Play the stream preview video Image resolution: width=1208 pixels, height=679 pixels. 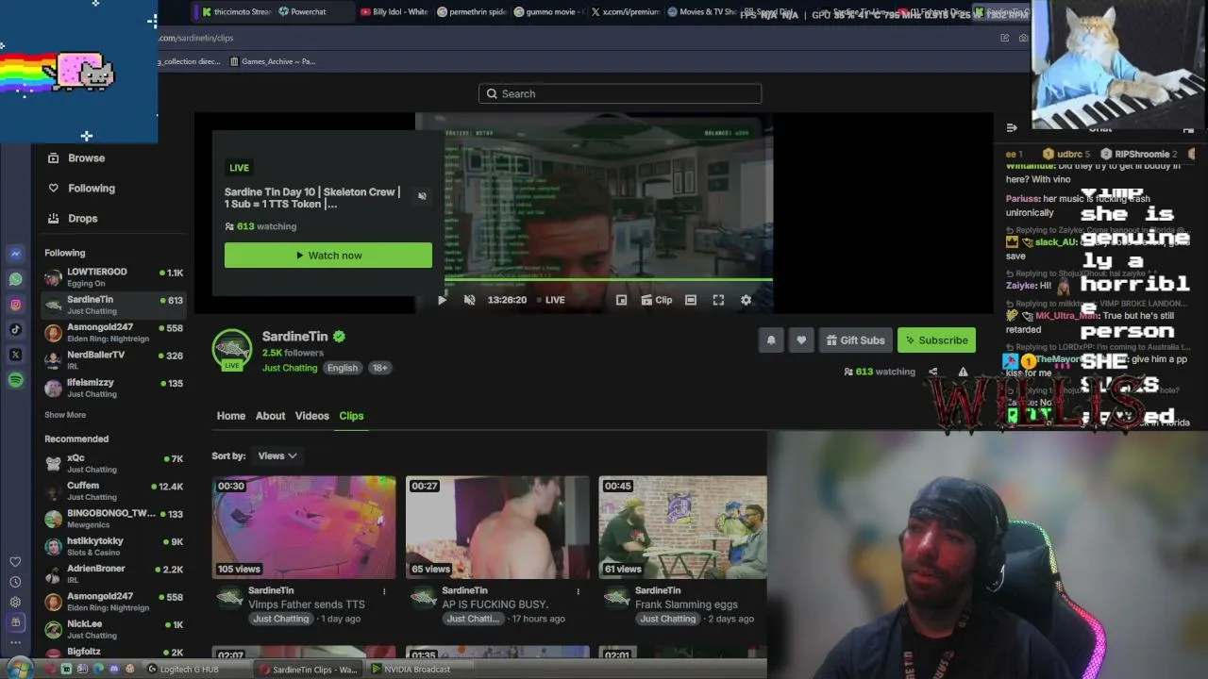442,300
